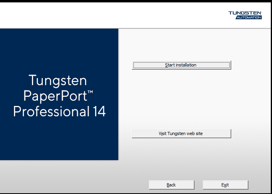Click the trademark symbol after PaperPort
This screenshot has height=194, width=272.
coord(90,92)
